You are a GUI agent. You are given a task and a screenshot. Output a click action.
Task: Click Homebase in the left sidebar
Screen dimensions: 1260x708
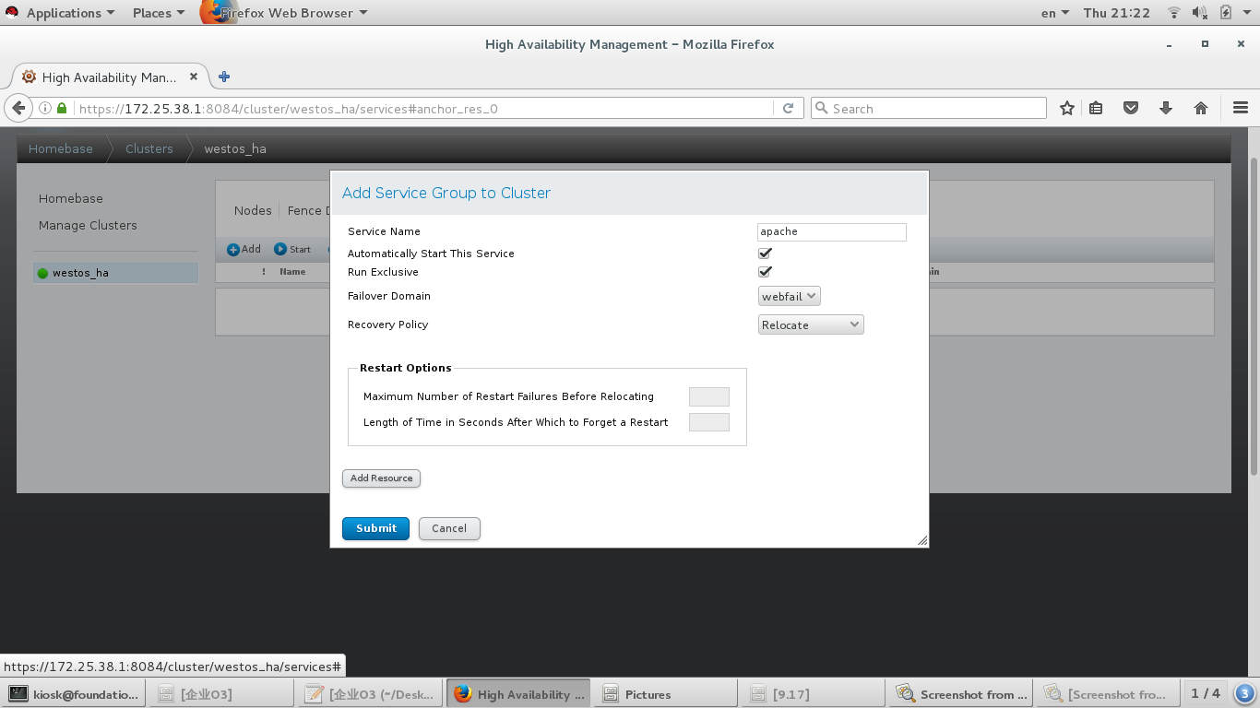point(71,198)
